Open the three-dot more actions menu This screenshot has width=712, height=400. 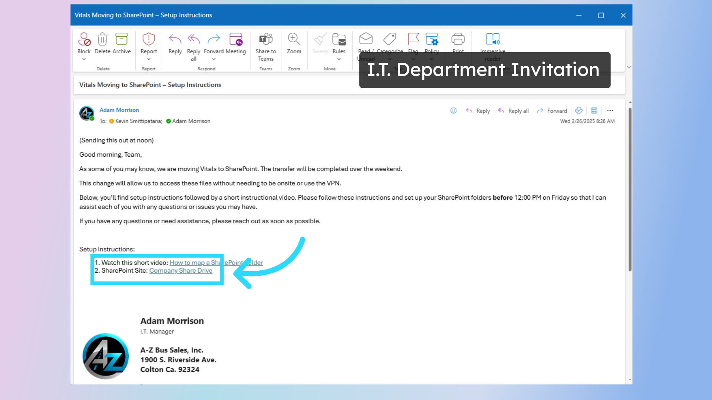pos(610,111)
